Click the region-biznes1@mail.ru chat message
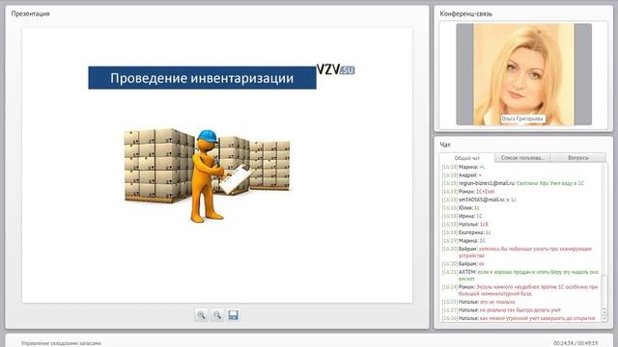The width and height of the screenshot is (618, 347). pyautogui.click(x=513, y=183)
